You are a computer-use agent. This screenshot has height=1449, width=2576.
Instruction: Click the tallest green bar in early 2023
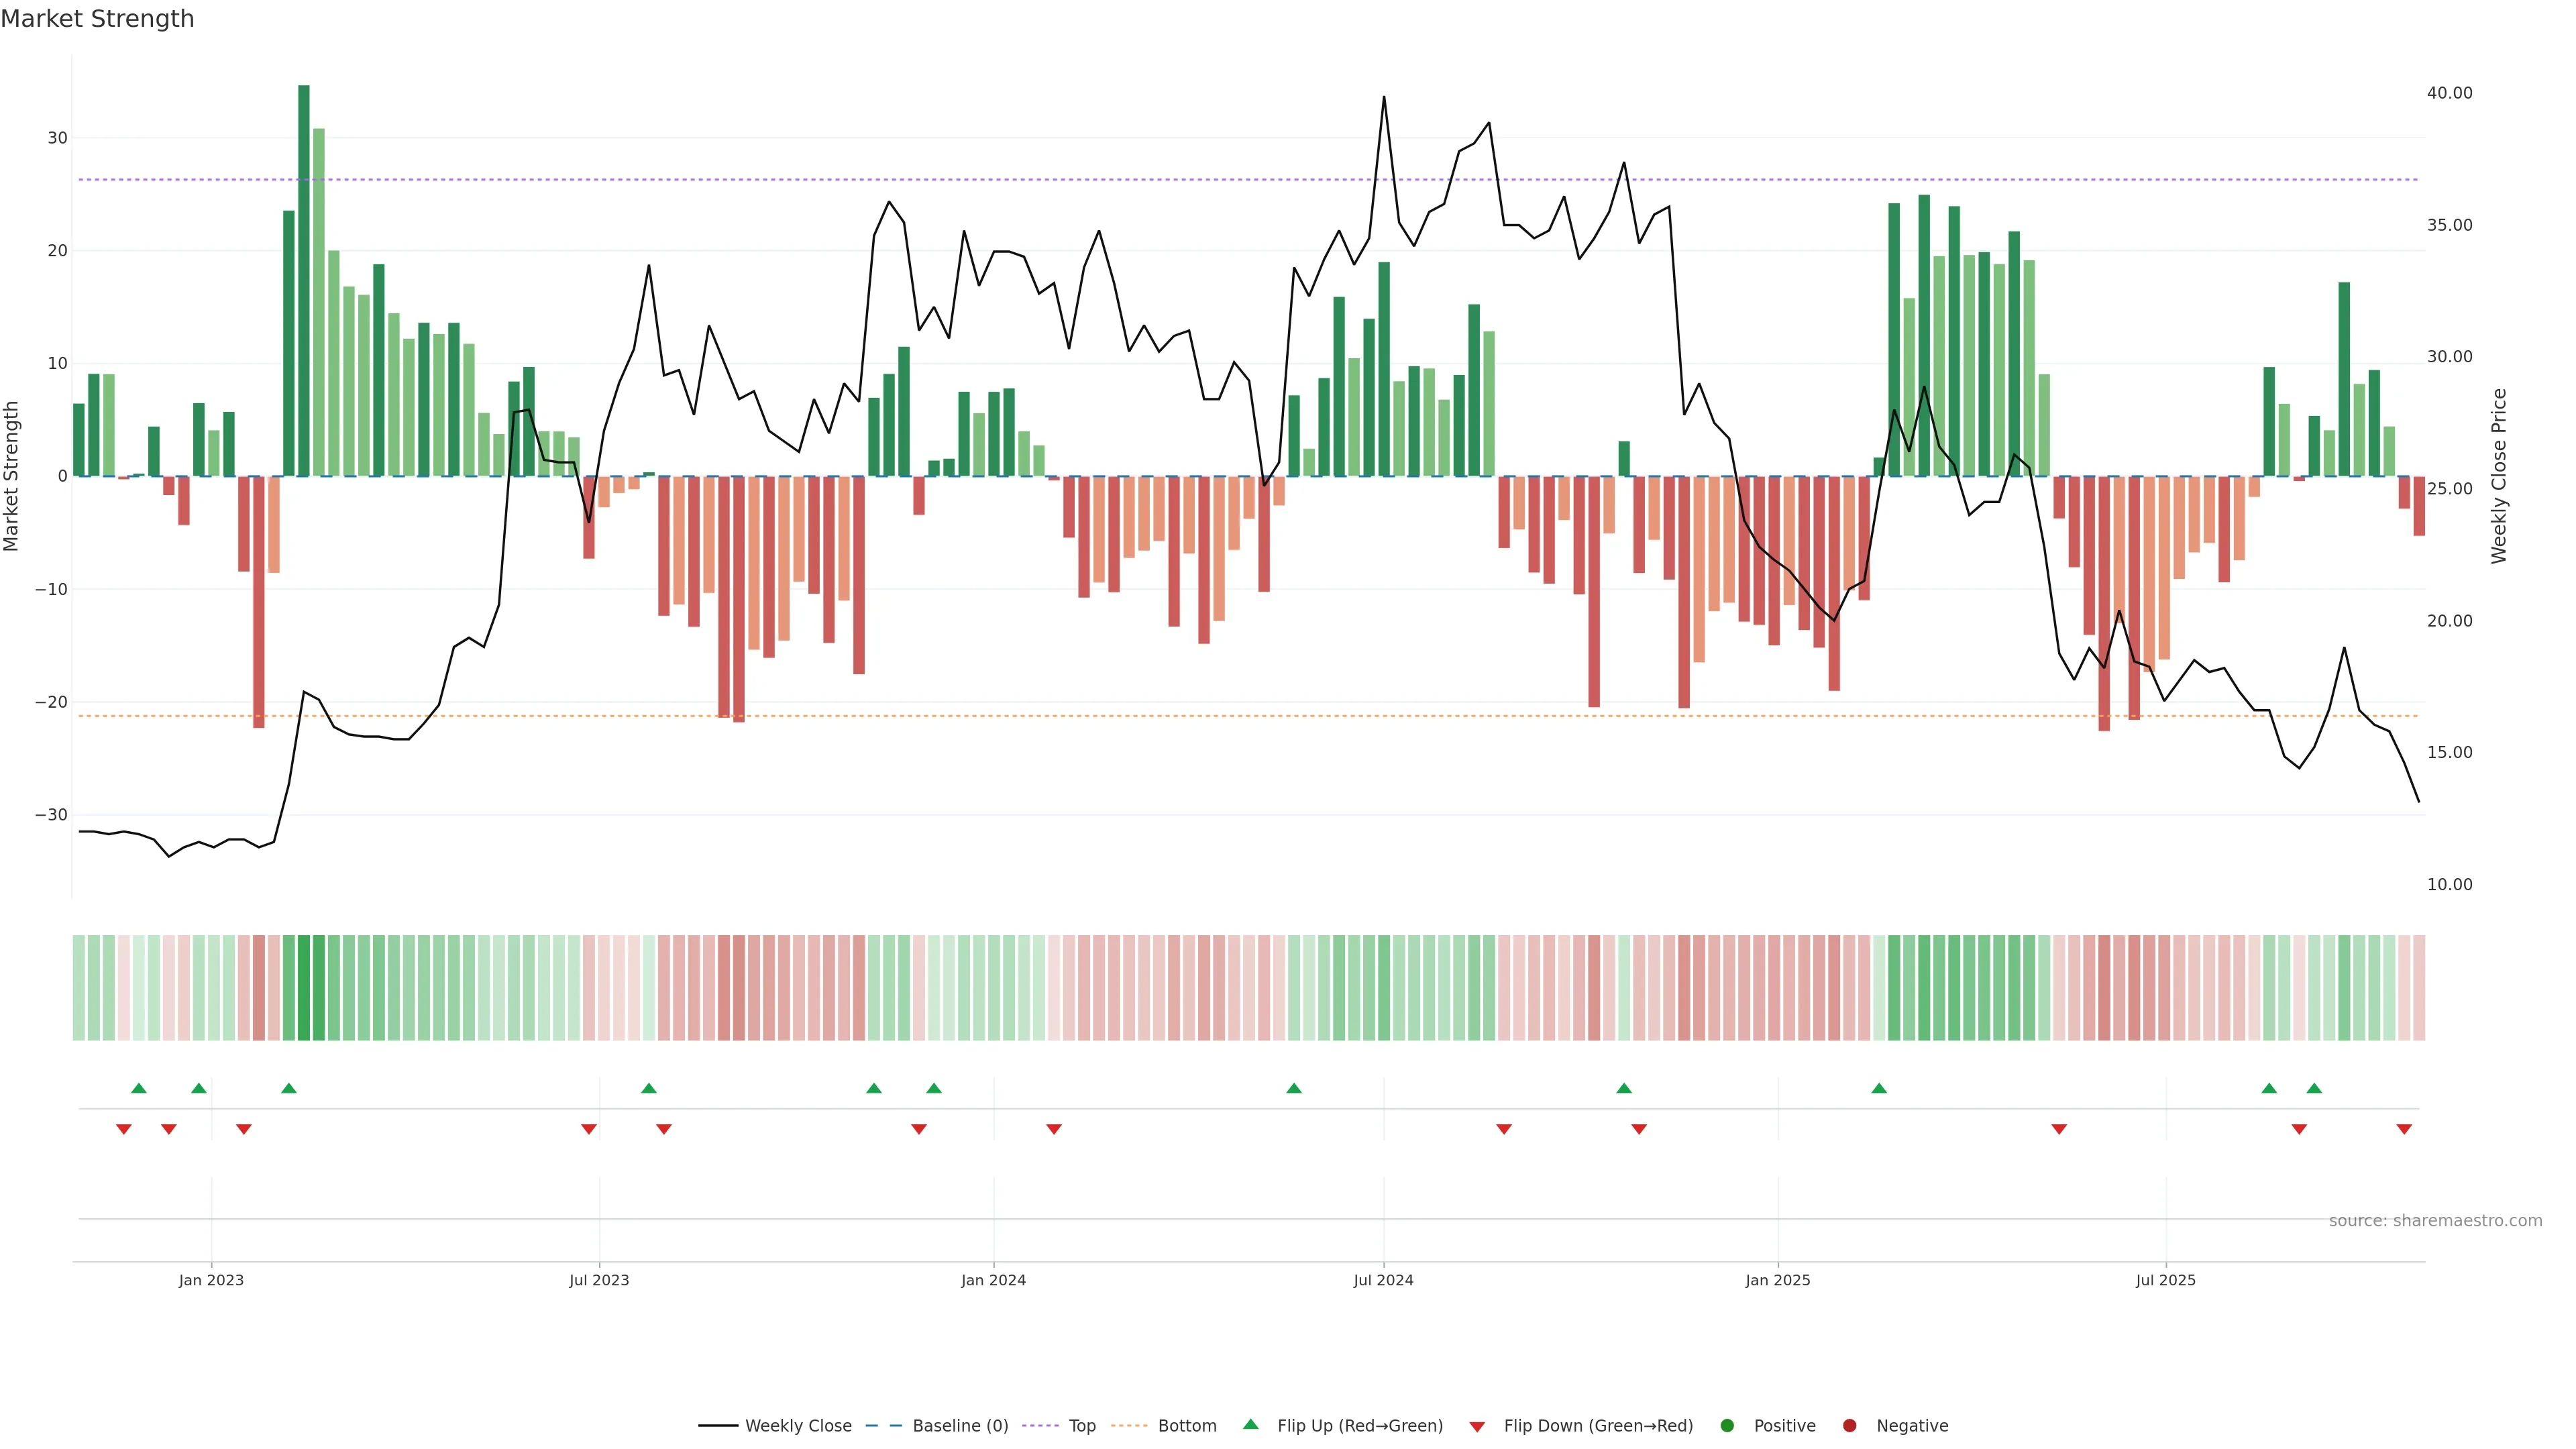[304, 280]
